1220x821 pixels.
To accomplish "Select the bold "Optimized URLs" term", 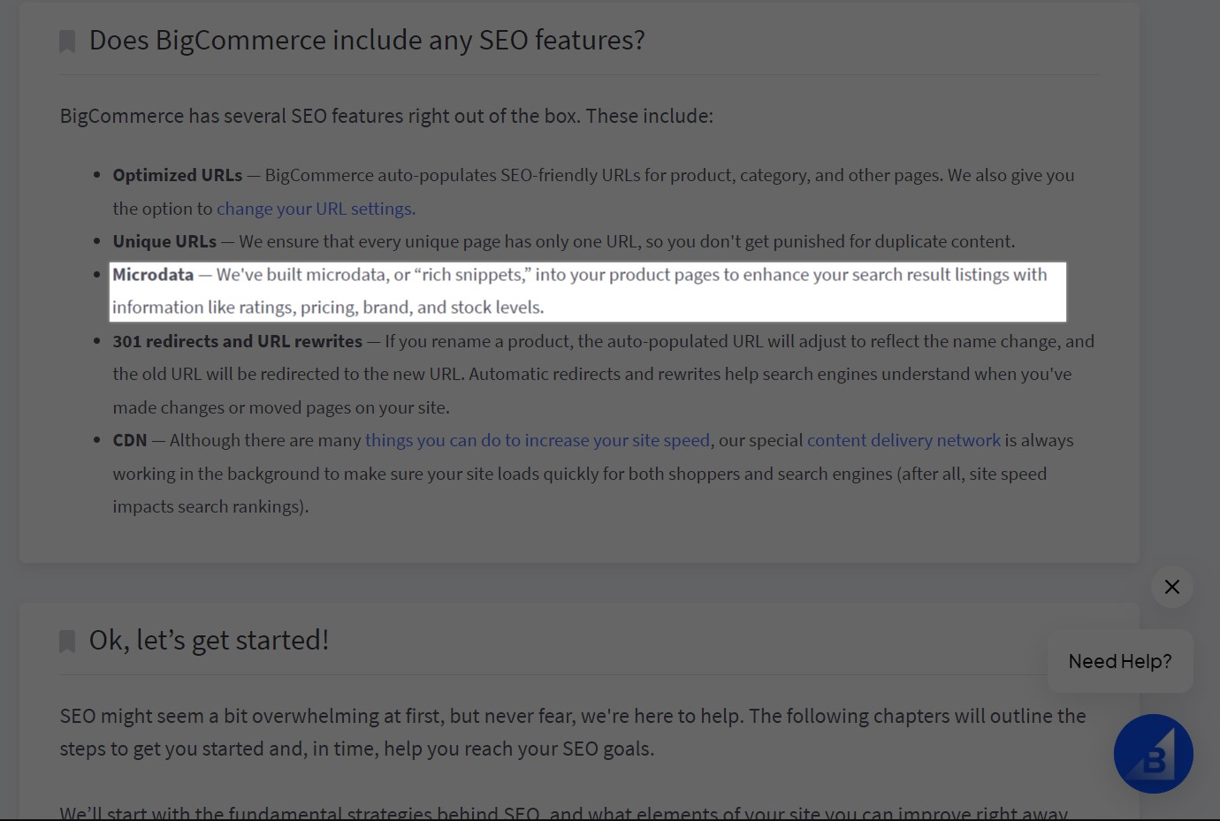I will click(177, 175).
